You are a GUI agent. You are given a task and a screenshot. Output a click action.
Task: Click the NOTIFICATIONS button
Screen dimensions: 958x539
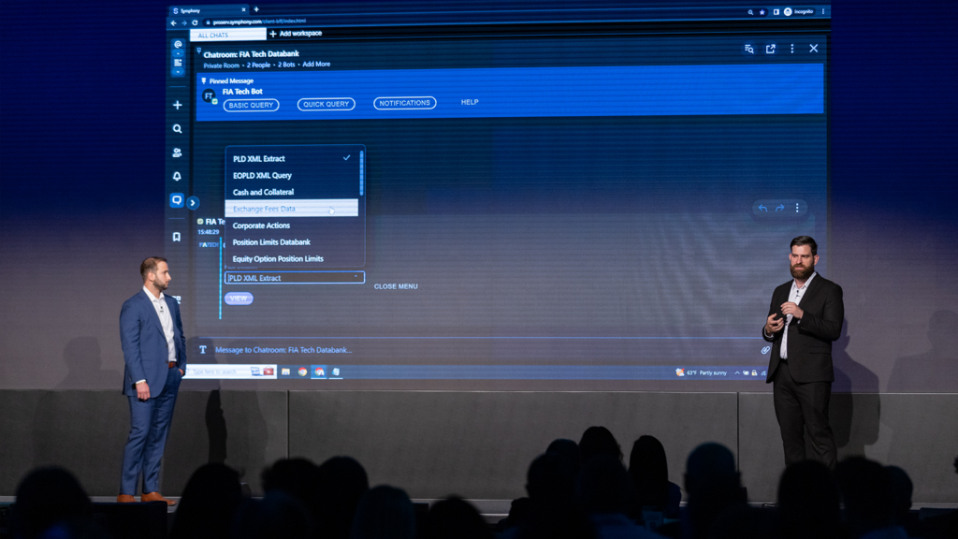point(404,103)
